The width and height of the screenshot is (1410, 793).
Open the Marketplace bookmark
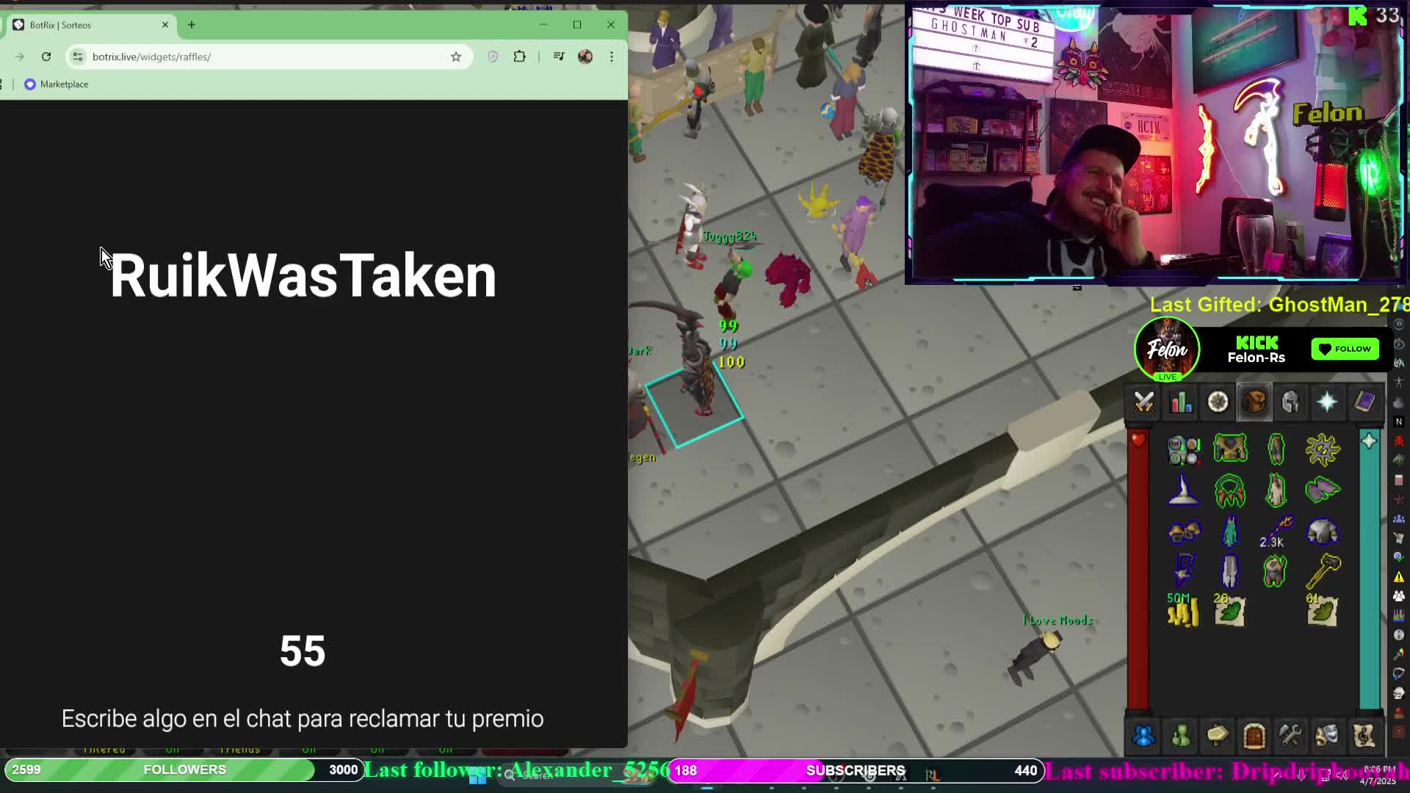coord(57,84)
